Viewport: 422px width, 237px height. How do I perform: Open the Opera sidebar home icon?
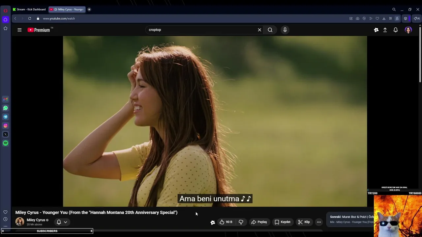click(5, 19)
